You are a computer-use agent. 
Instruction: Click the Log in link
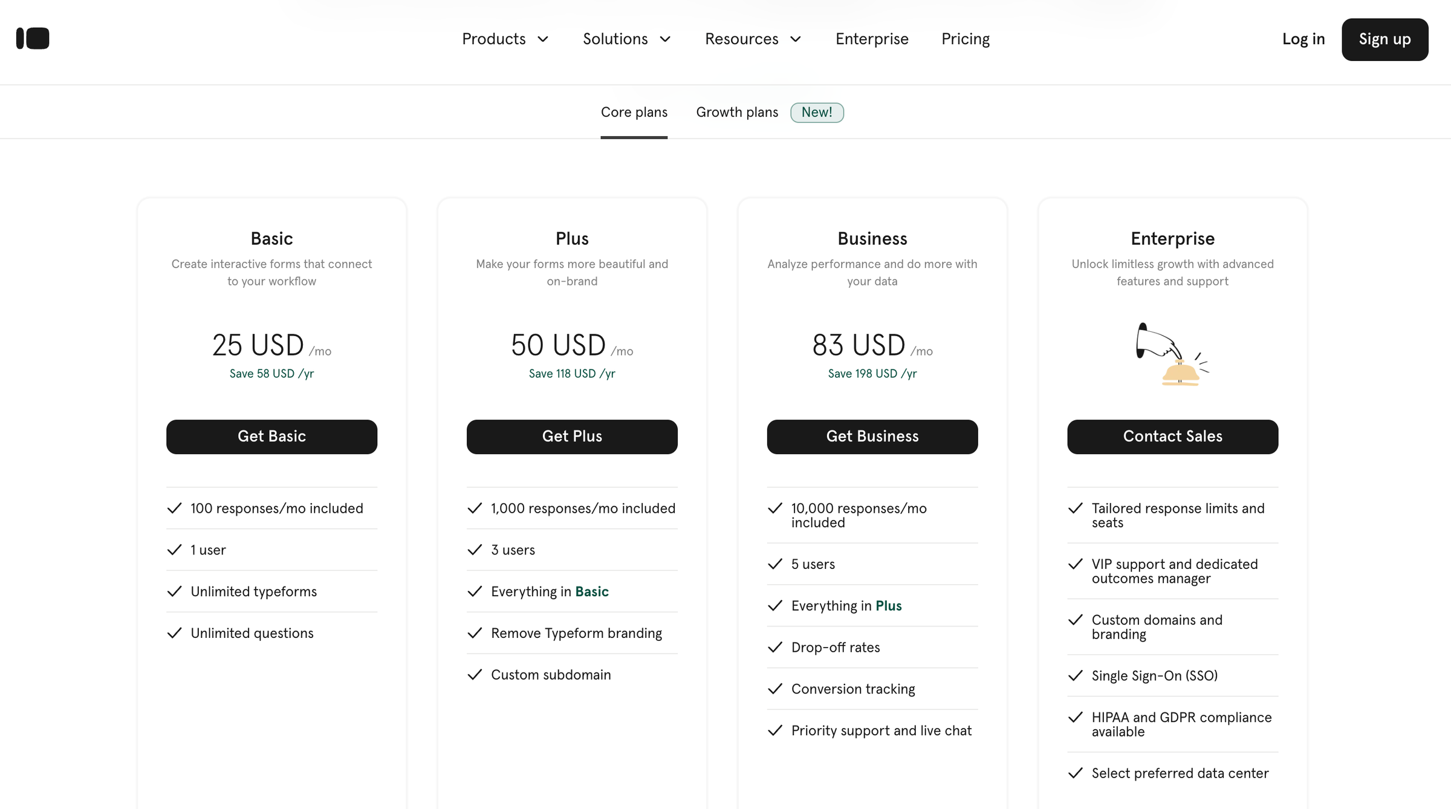pos(1303,39)
